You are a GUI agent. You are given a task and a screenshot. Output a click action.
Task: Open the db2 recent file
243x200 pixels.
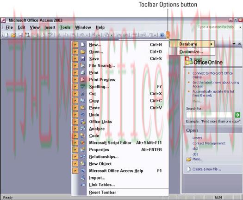coord(195,148)
